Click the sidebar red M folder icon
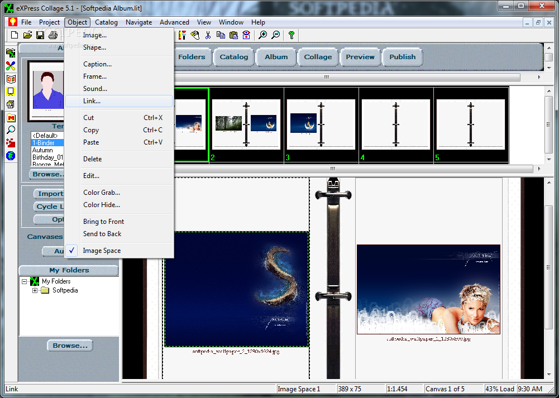The width and height of the screenshot is (559, 398). point(11,118)
